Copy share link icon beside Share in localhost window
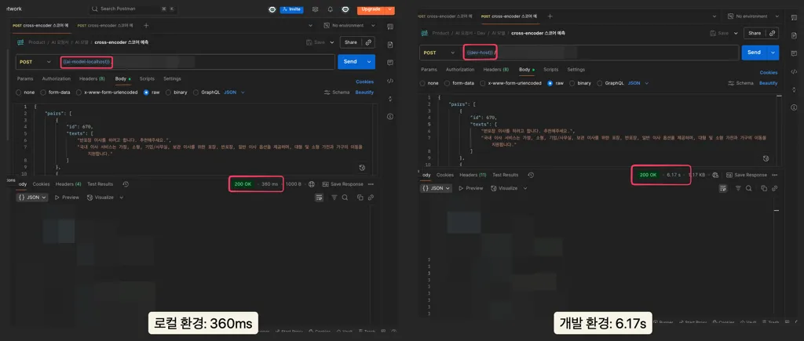804x341 pixels. point(368,42)
